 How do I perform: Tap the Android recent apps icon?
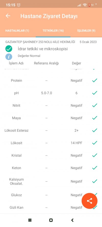point(30,220)
